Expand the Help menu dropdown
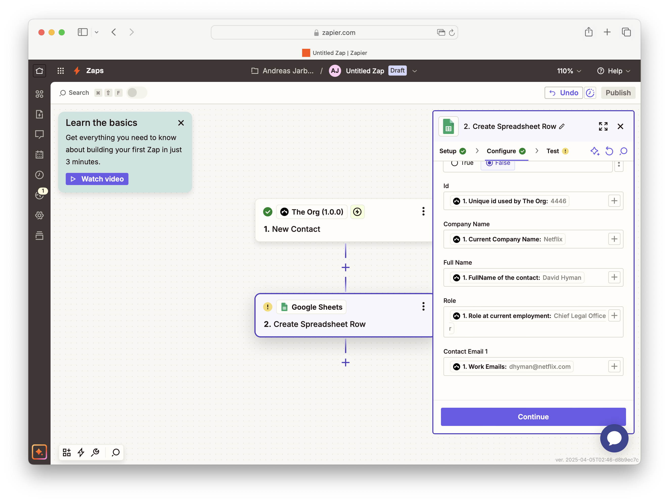 (614, 71)
